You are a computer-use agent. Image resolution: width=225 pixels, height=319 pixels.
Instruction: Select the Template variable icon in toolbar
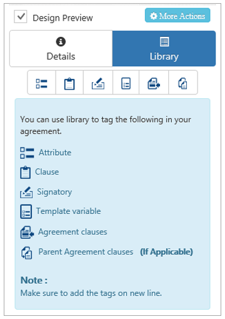[x=126, y=84]
